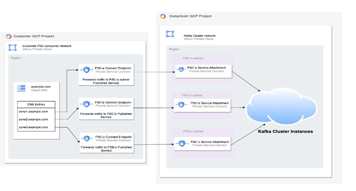The height and width of the screenshot is (191, 356).
Task: Click the PSC-c Connect Endpoint lock icon
Action: [x=86, y=138]
